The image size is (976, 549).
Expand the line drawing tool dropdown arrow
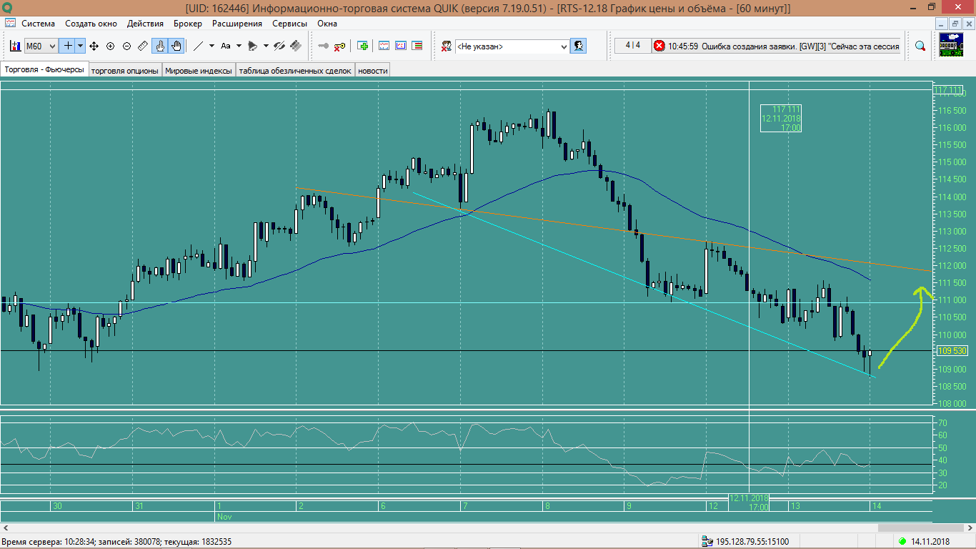point(211,46)
